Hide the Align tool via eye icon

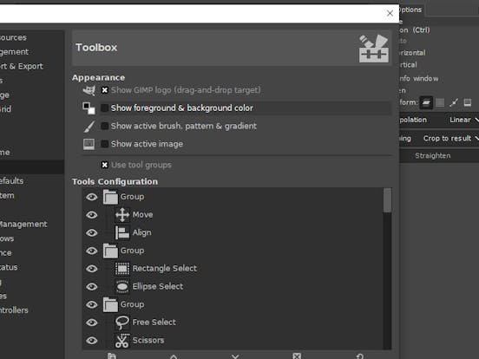pos(92,233)
